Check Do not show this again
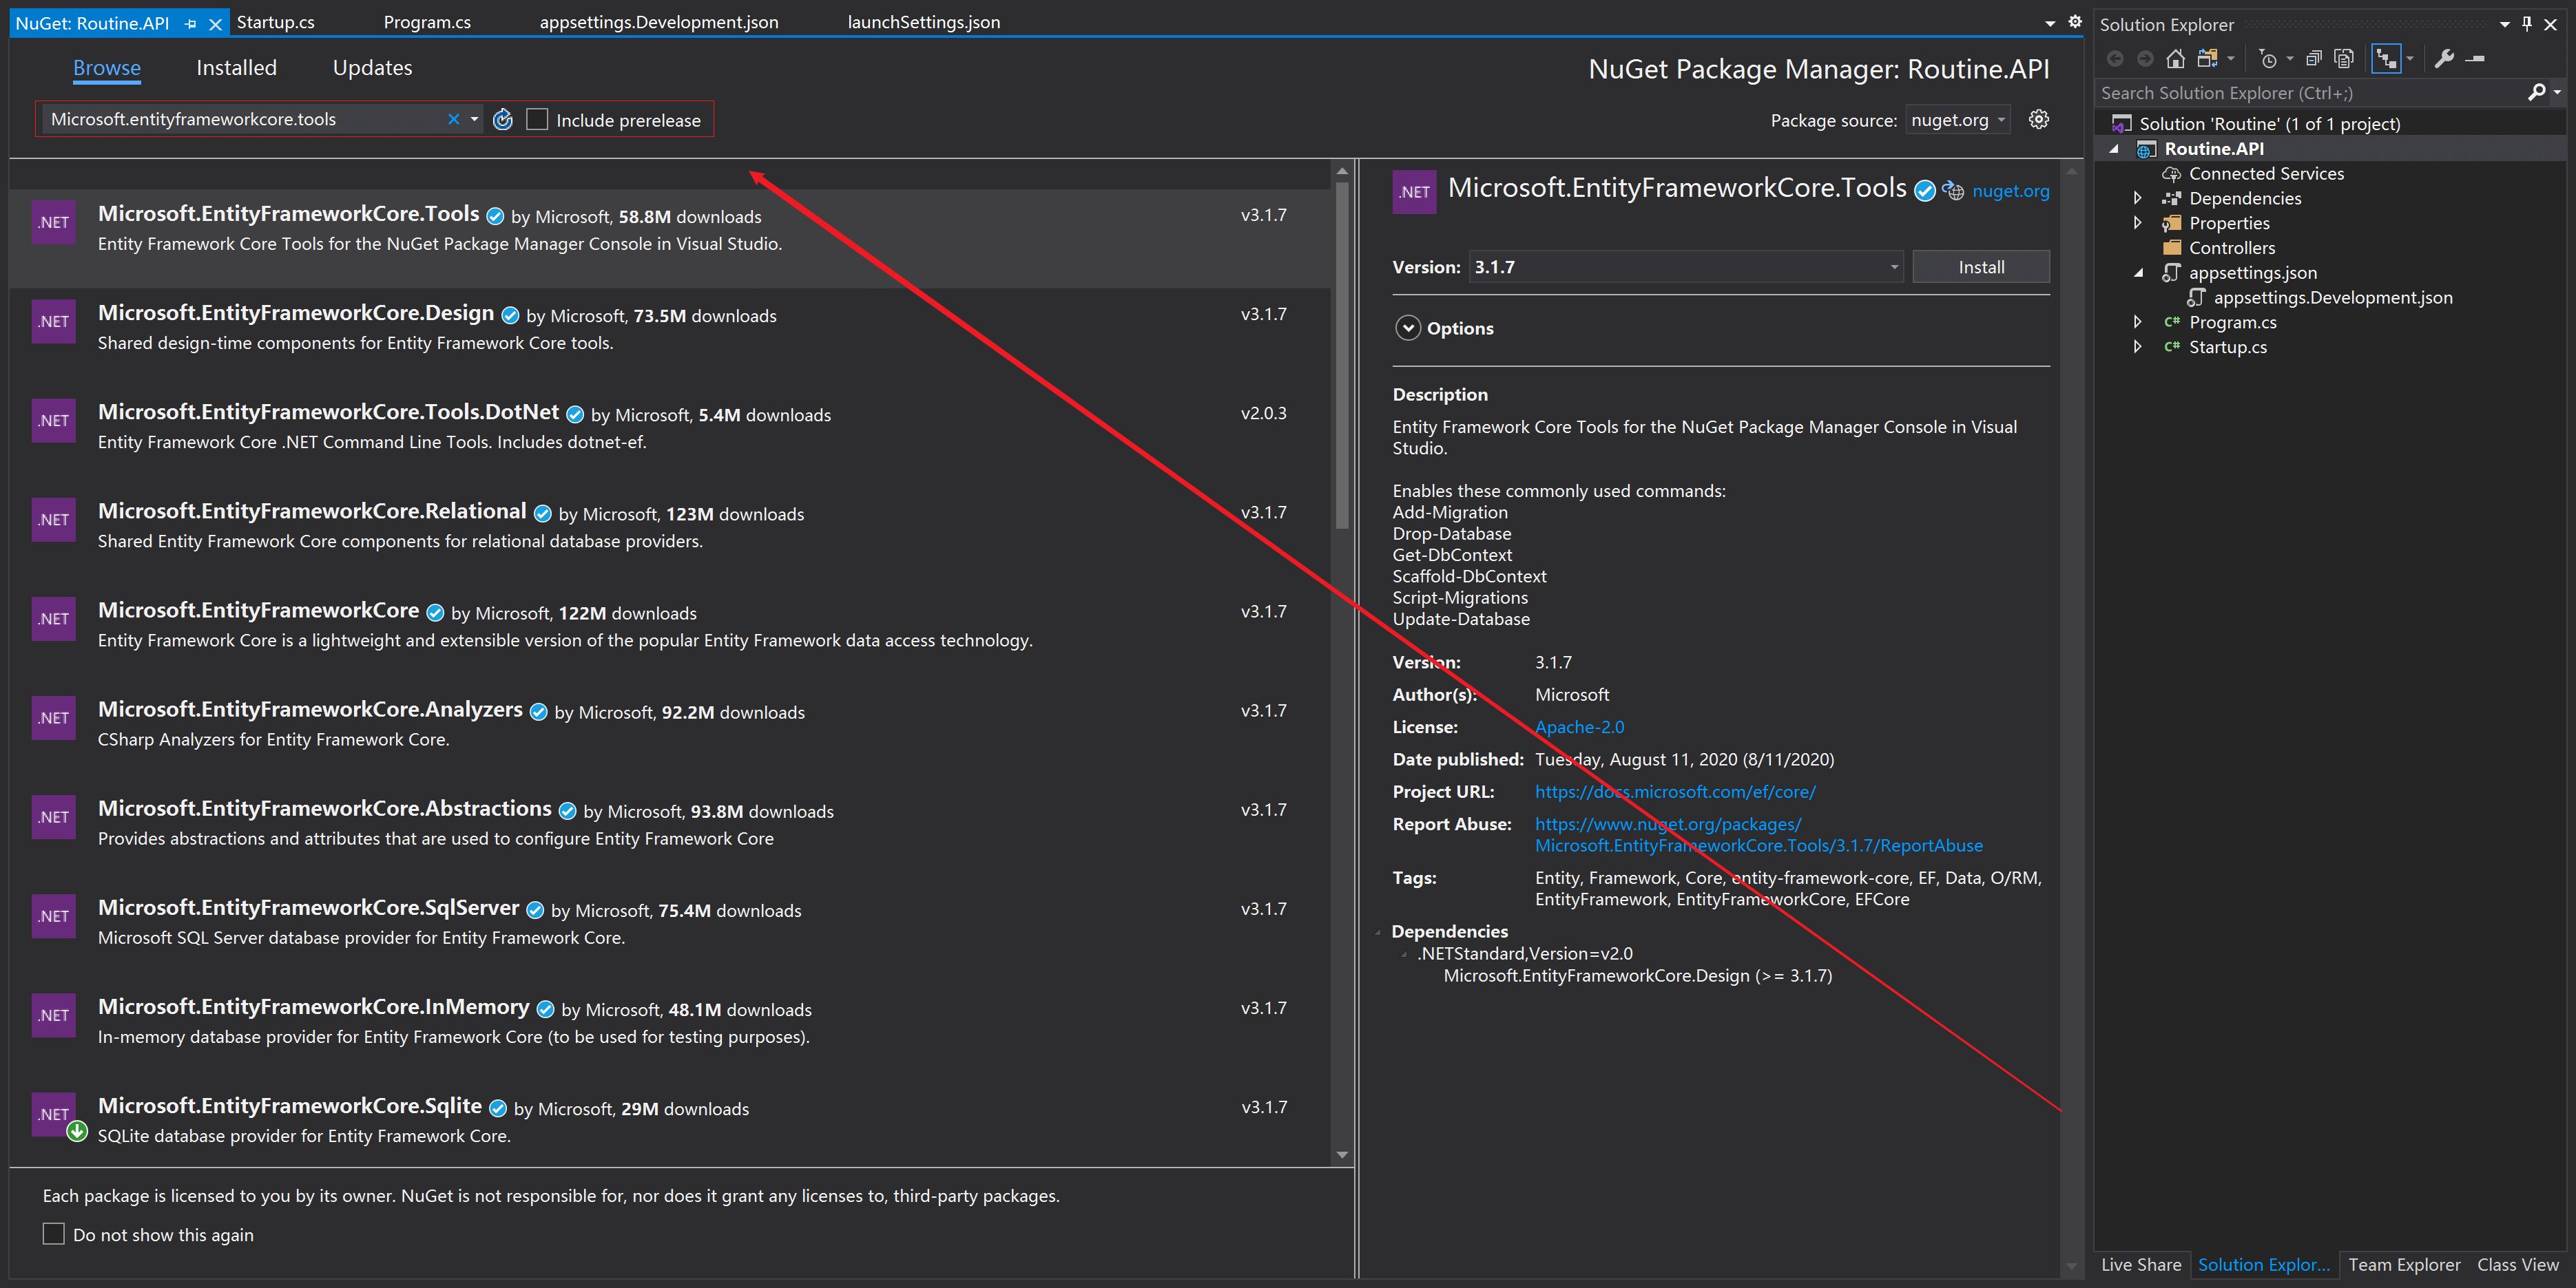The height and width of the screenshot is (1288, 2576). tap(54, 1234)
